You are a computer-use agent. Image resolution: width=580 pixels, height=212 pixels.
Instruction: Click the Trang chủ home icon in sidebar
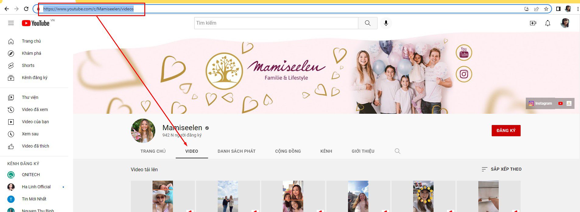tap(11, 41)
